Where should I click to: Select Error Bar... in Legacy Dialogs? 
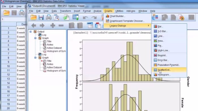(169, 60)
